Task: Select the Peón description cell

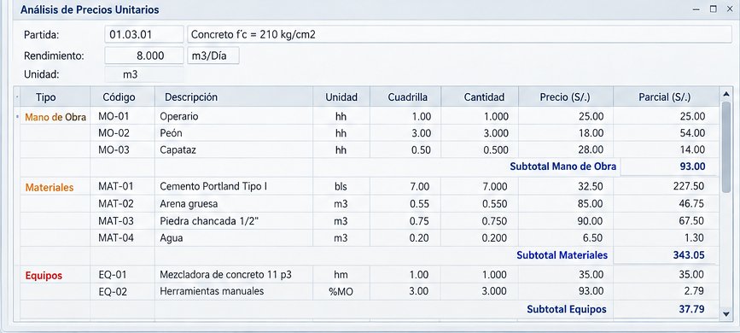Action: click(x=234, y=133)
